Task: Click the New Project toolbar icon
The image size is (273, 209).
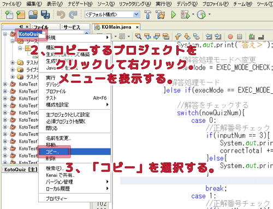Action: click(x=20, y=15)
